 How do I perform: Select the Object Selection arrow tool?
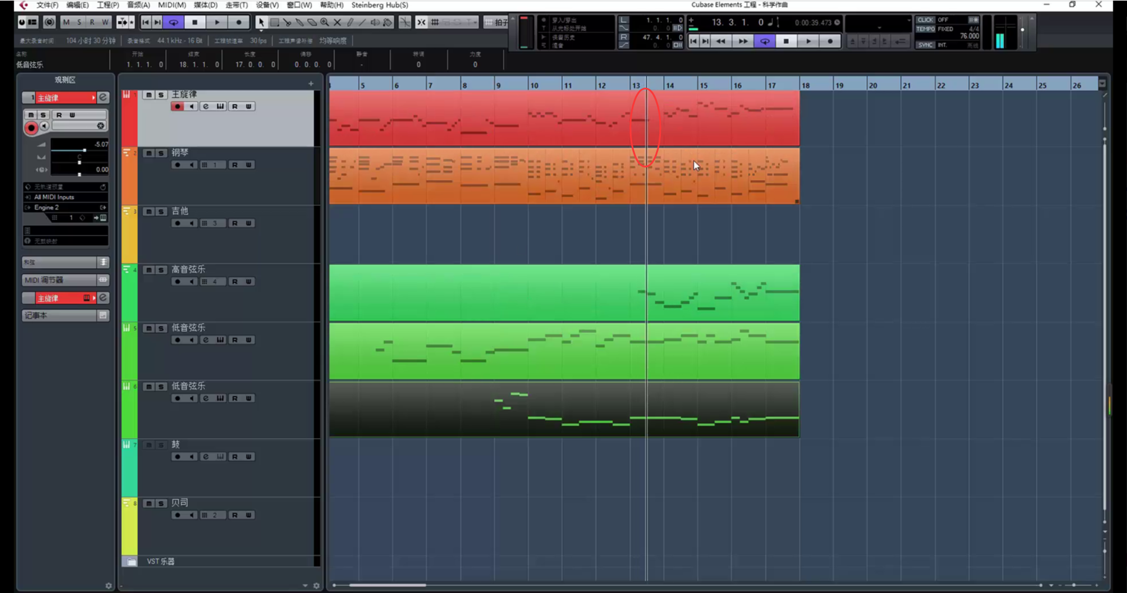pos(261,22)
